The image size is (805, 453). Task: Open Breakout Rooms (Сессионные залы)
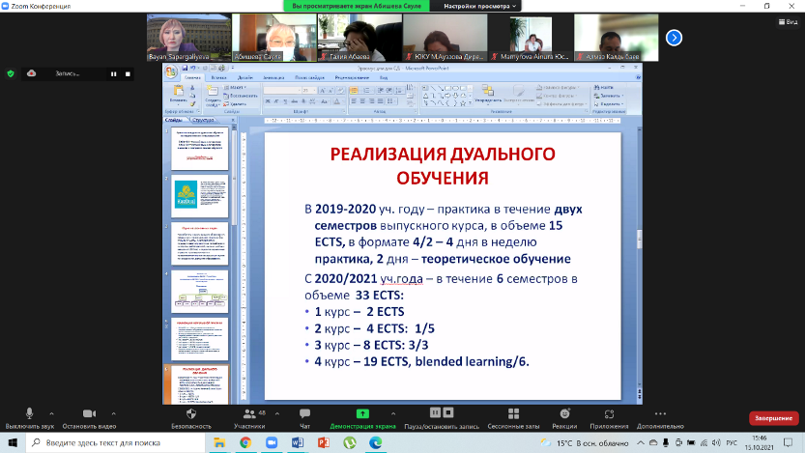[x=512, y=412]
